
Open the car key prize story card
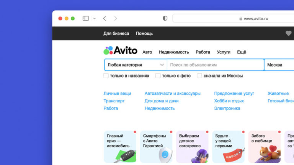(120, 147)
